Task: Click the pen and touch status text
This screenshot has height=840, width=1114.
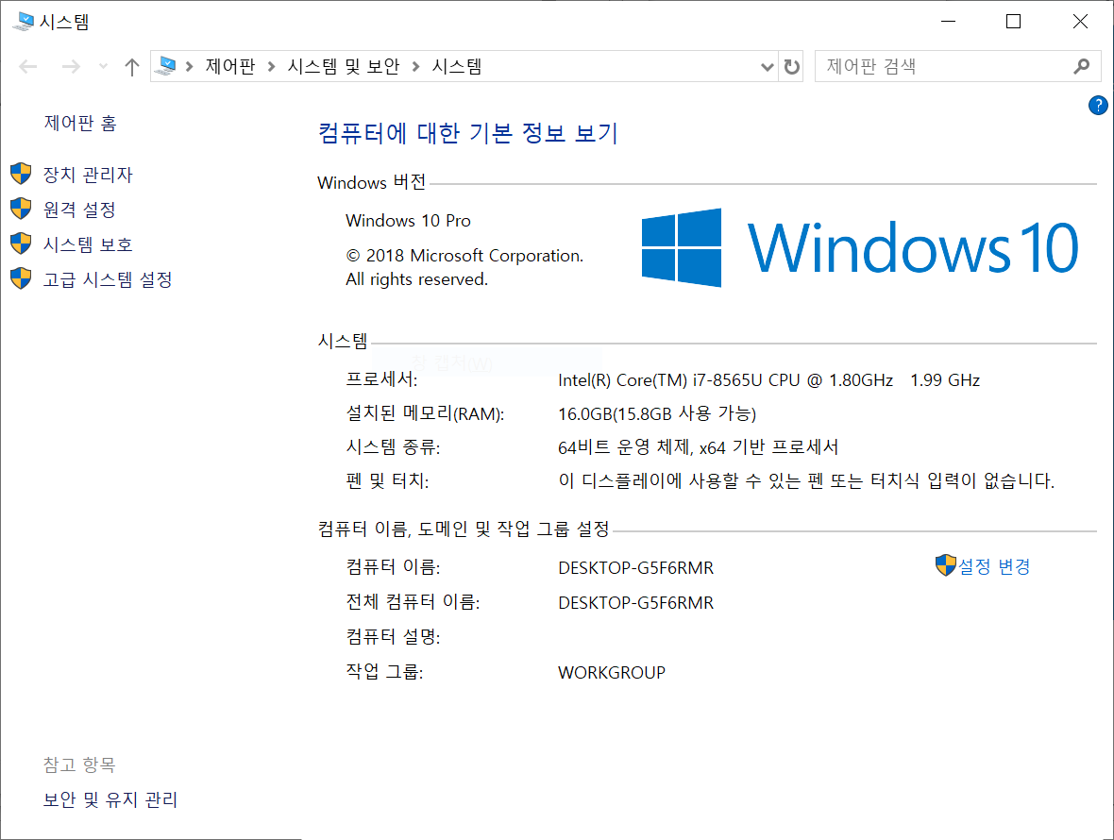Action: click(805, 480)
